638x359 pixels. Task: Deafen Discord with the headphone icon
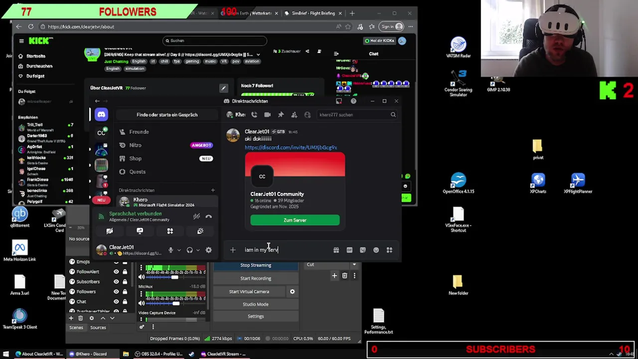(189, 250)
